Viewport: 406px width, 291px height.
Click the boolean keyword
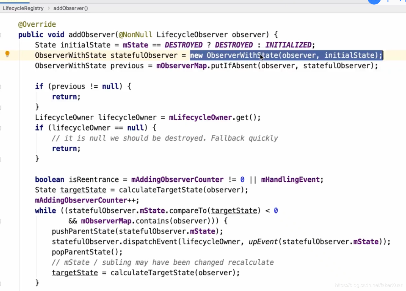pyautogui.click(x=50, y=179)
